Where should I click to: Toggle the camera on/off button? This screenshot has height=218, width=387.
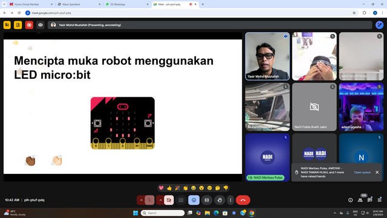pos(169,200)
